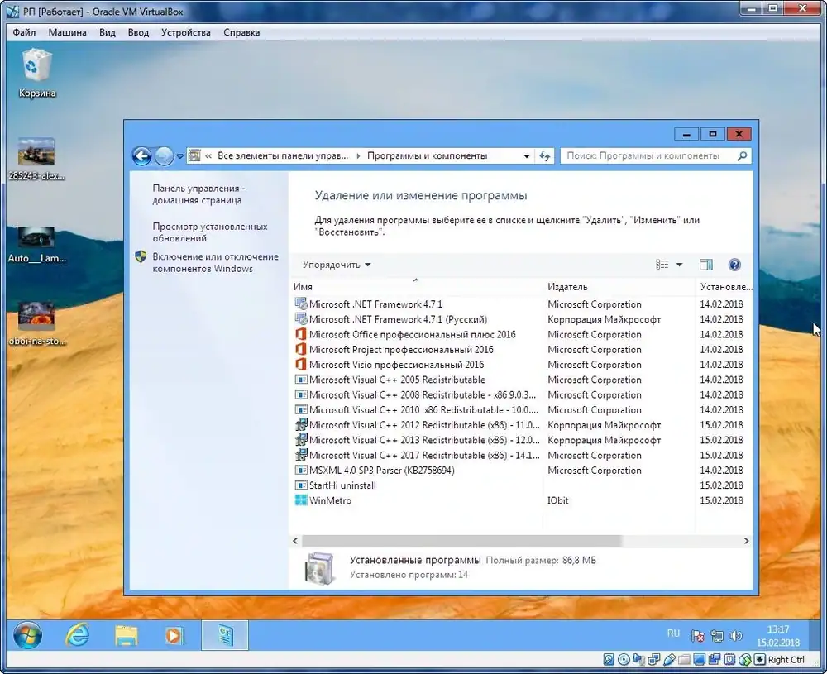Viewport: 827px width, 674px height.
Task: Select Microsoft .NET Framework 4.7.1 (Русский)
Action: point(399,319)
